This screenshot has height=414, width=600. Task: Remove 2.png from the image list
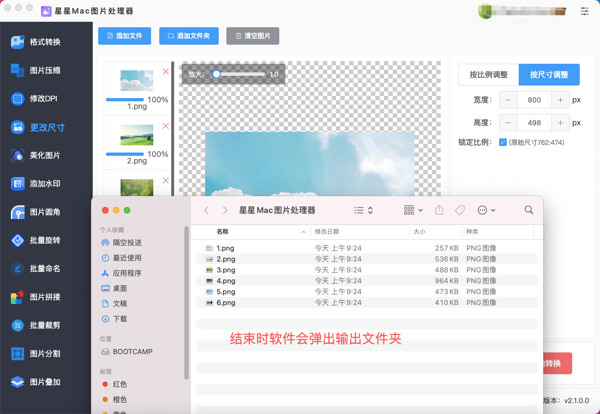tap(166, 126)
